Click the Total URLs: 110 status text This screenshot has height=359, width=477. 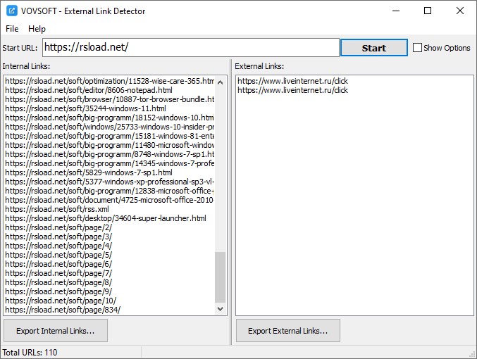pyautogui.click(x=30, y=352)
